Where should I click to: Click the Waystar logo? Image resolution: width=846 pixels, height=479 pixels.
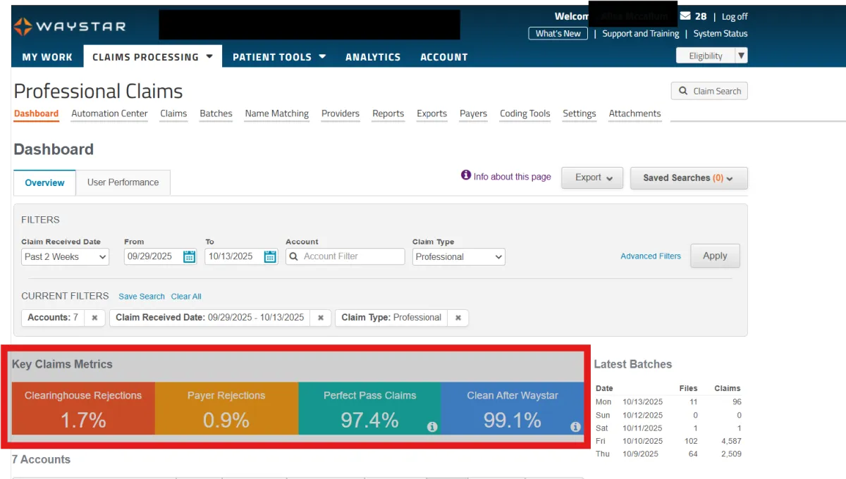pos(69,27)
